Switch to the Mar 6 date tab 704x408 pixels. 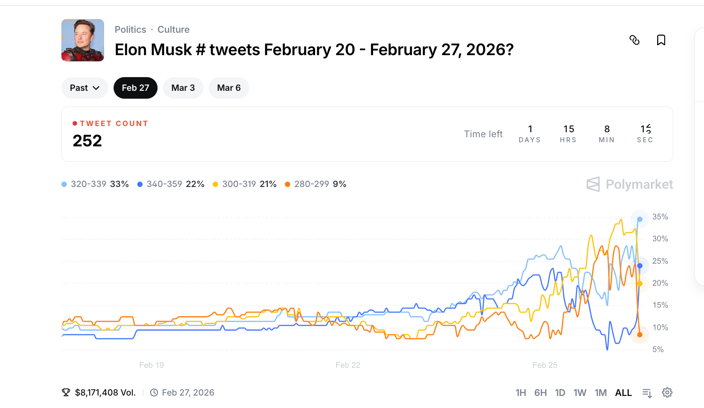tap(229, 88)
